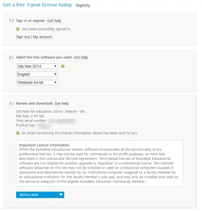Click the Get a free 3-year license heading
This screenshot has height=211, width=202.
(37, 5)
